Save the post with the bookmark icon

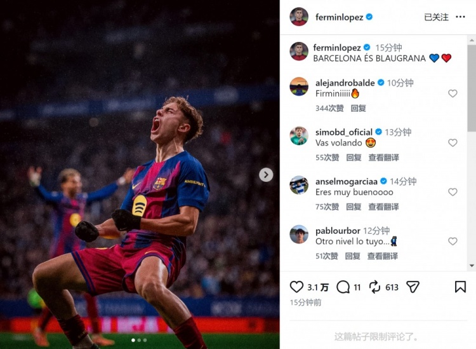tap(460, 287)
